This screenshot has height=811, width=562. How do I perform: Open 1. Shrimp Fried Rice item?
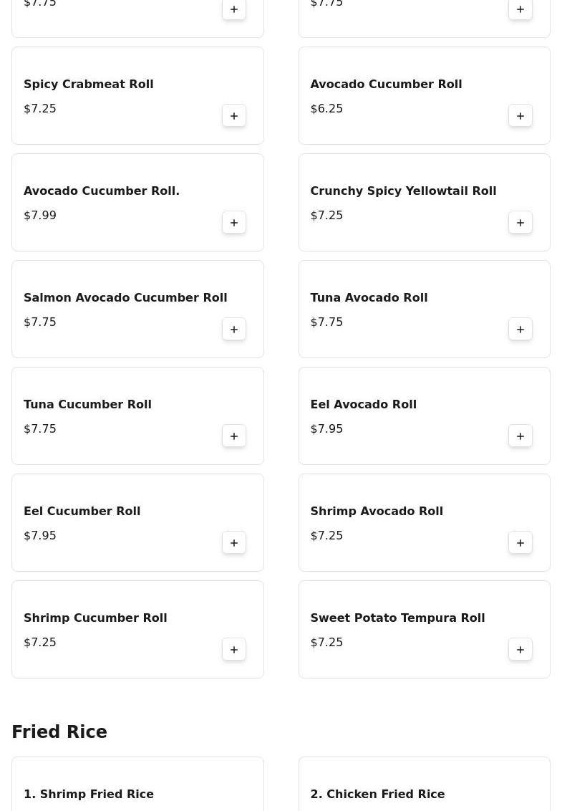tap(89, 795)
